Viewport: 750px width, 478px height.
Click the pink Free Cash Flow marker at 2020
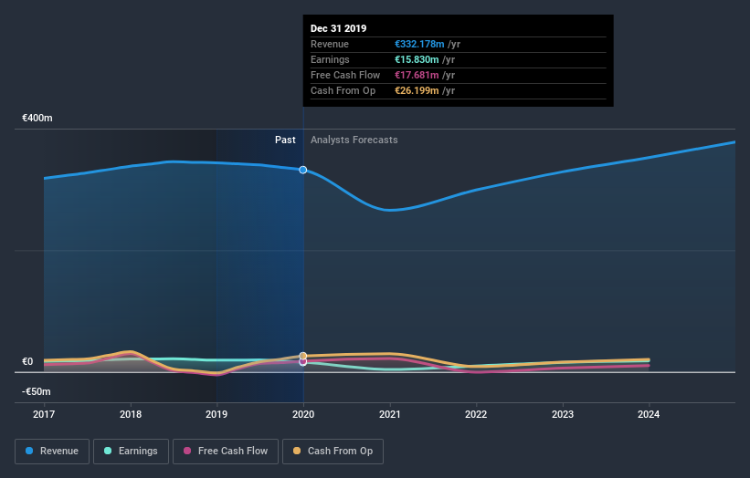(302, 362)
